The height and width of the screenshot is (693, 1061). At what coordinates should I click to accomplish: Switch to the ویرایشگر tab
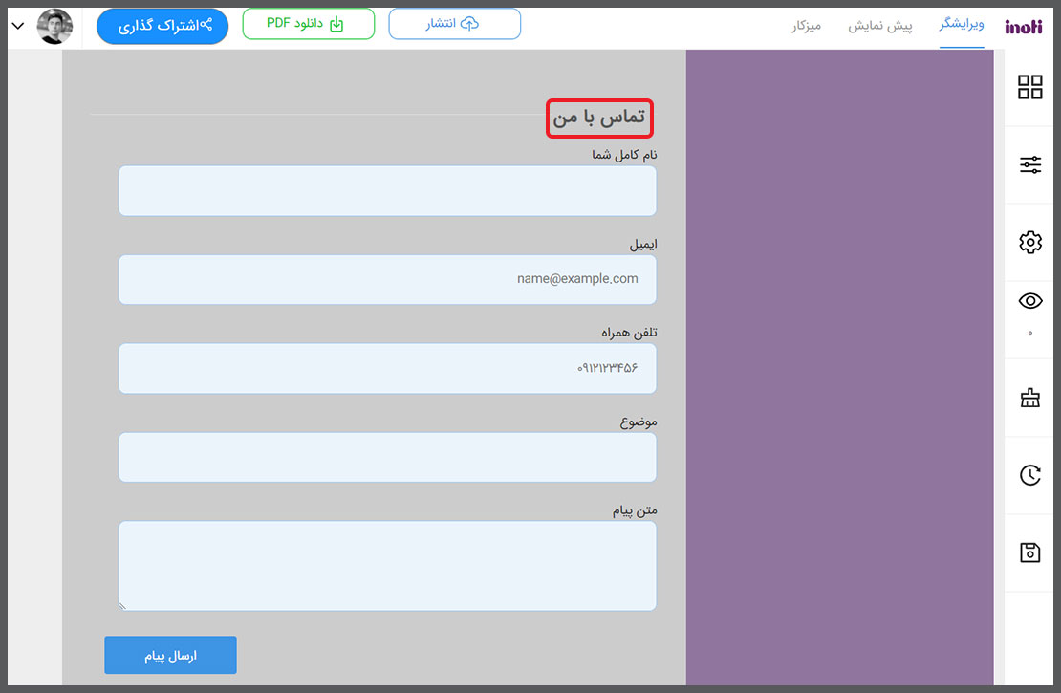tap(961, 26)
